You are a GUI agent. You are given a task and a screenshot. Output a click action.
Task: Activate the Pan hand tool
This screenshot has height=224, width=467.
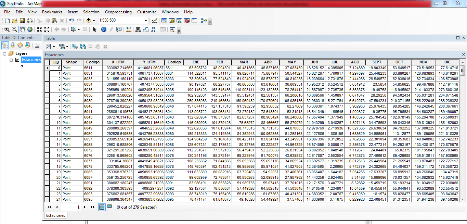click(x=22, y=29)
